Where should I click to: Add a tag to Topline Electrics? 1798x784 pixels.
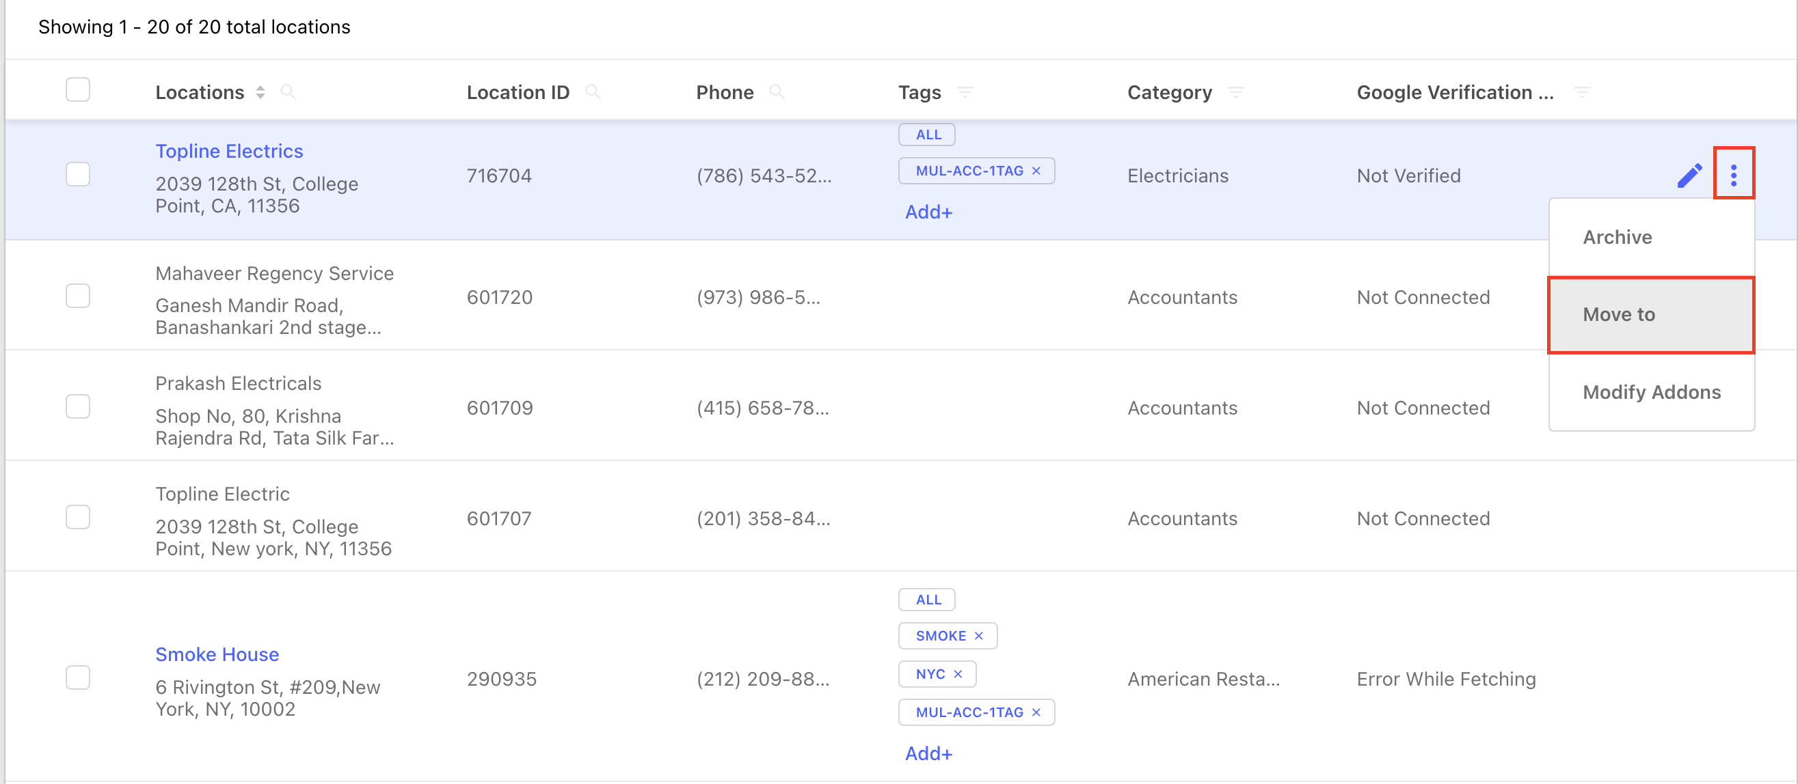tap(928, 212)
